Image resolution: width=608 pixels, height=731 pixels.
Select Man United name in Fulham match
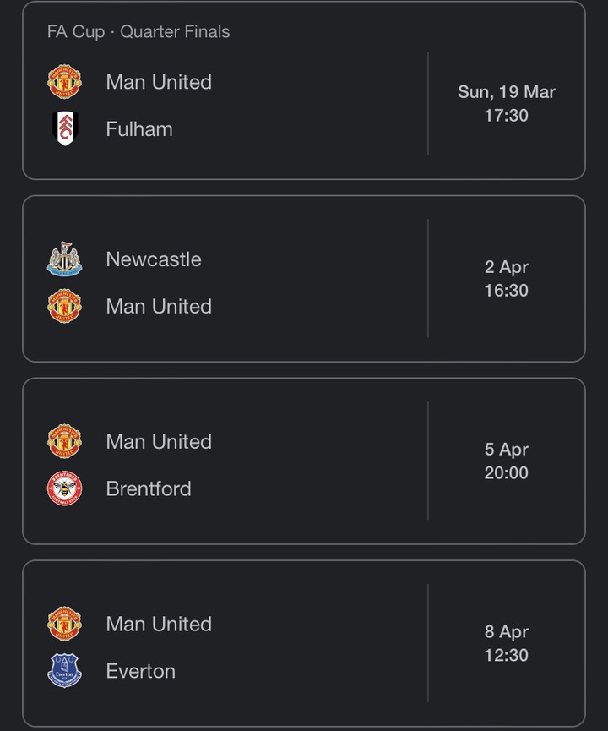click(x=159, y=82)
